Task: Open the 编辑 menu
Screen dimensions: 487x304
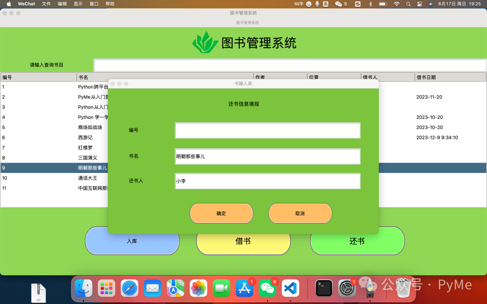Action: pos(62,4)
